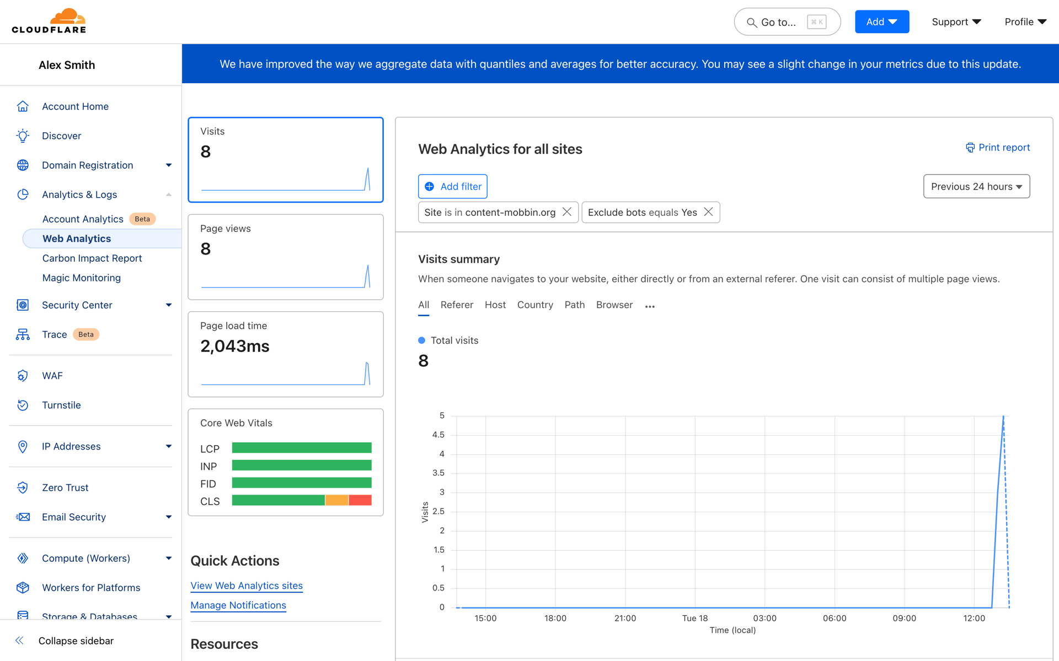Screen dimensions: 1059x661
Task: Expand the Email Security menu
Action: (x=169, y=517)
